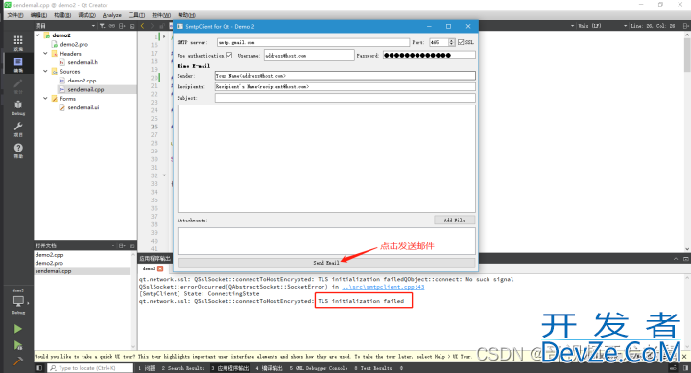The image size is (691, 373).
Task: Collapse the Forms folder
Action: [45, 98]
